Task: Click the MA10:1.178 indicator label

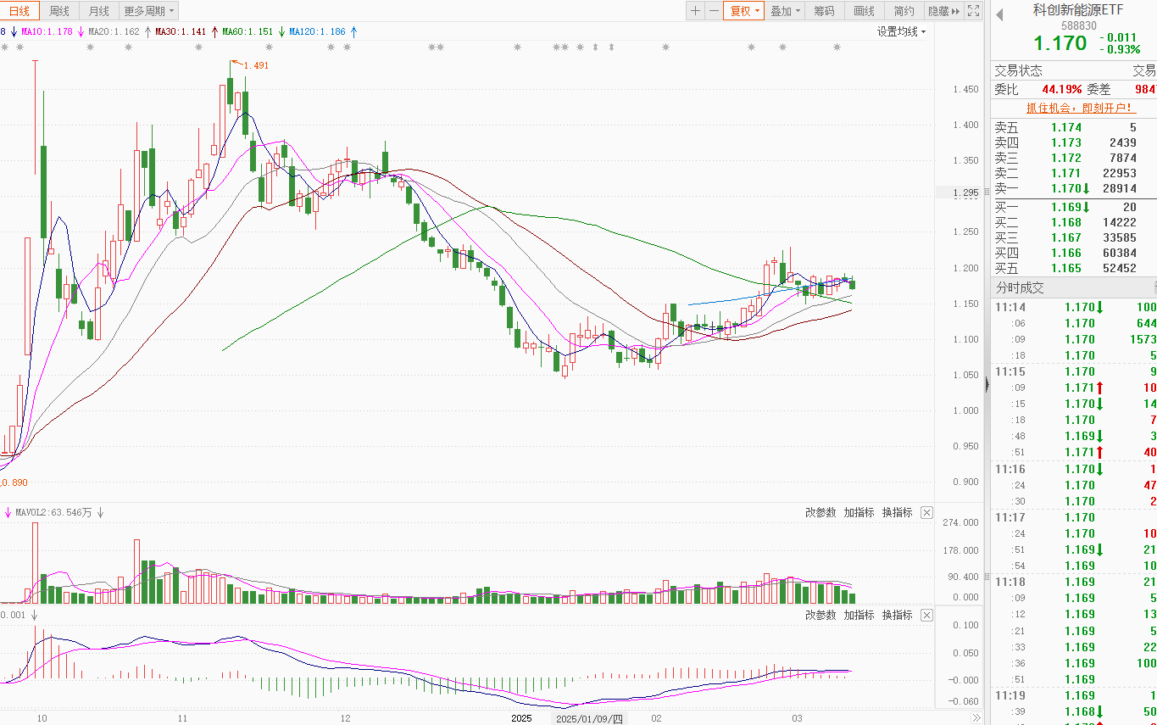Action: (x=47, y=31)
